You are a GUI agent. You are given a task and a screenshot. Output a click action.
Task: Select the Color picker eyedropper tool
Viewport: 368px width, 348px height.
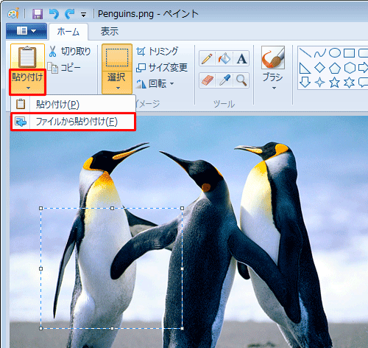[224, 80]
